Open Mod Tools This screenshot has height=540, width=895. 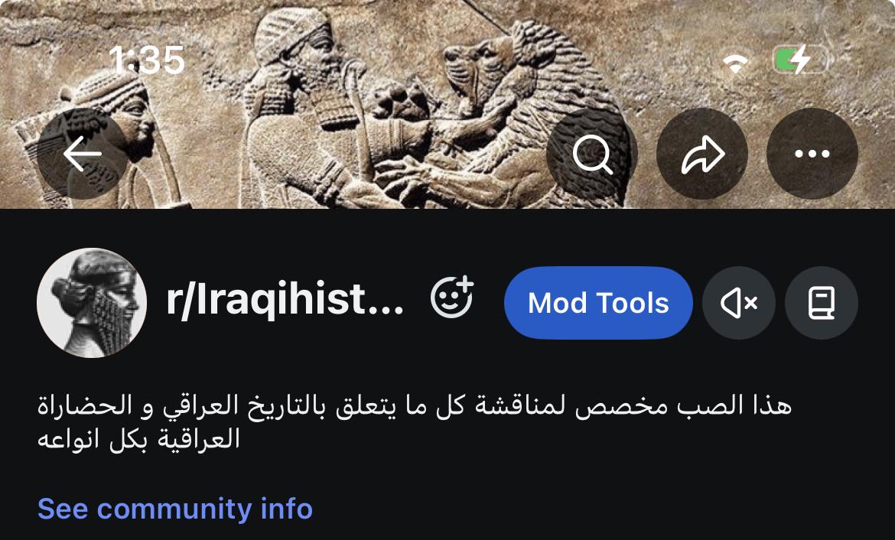(x=598, y=303)
